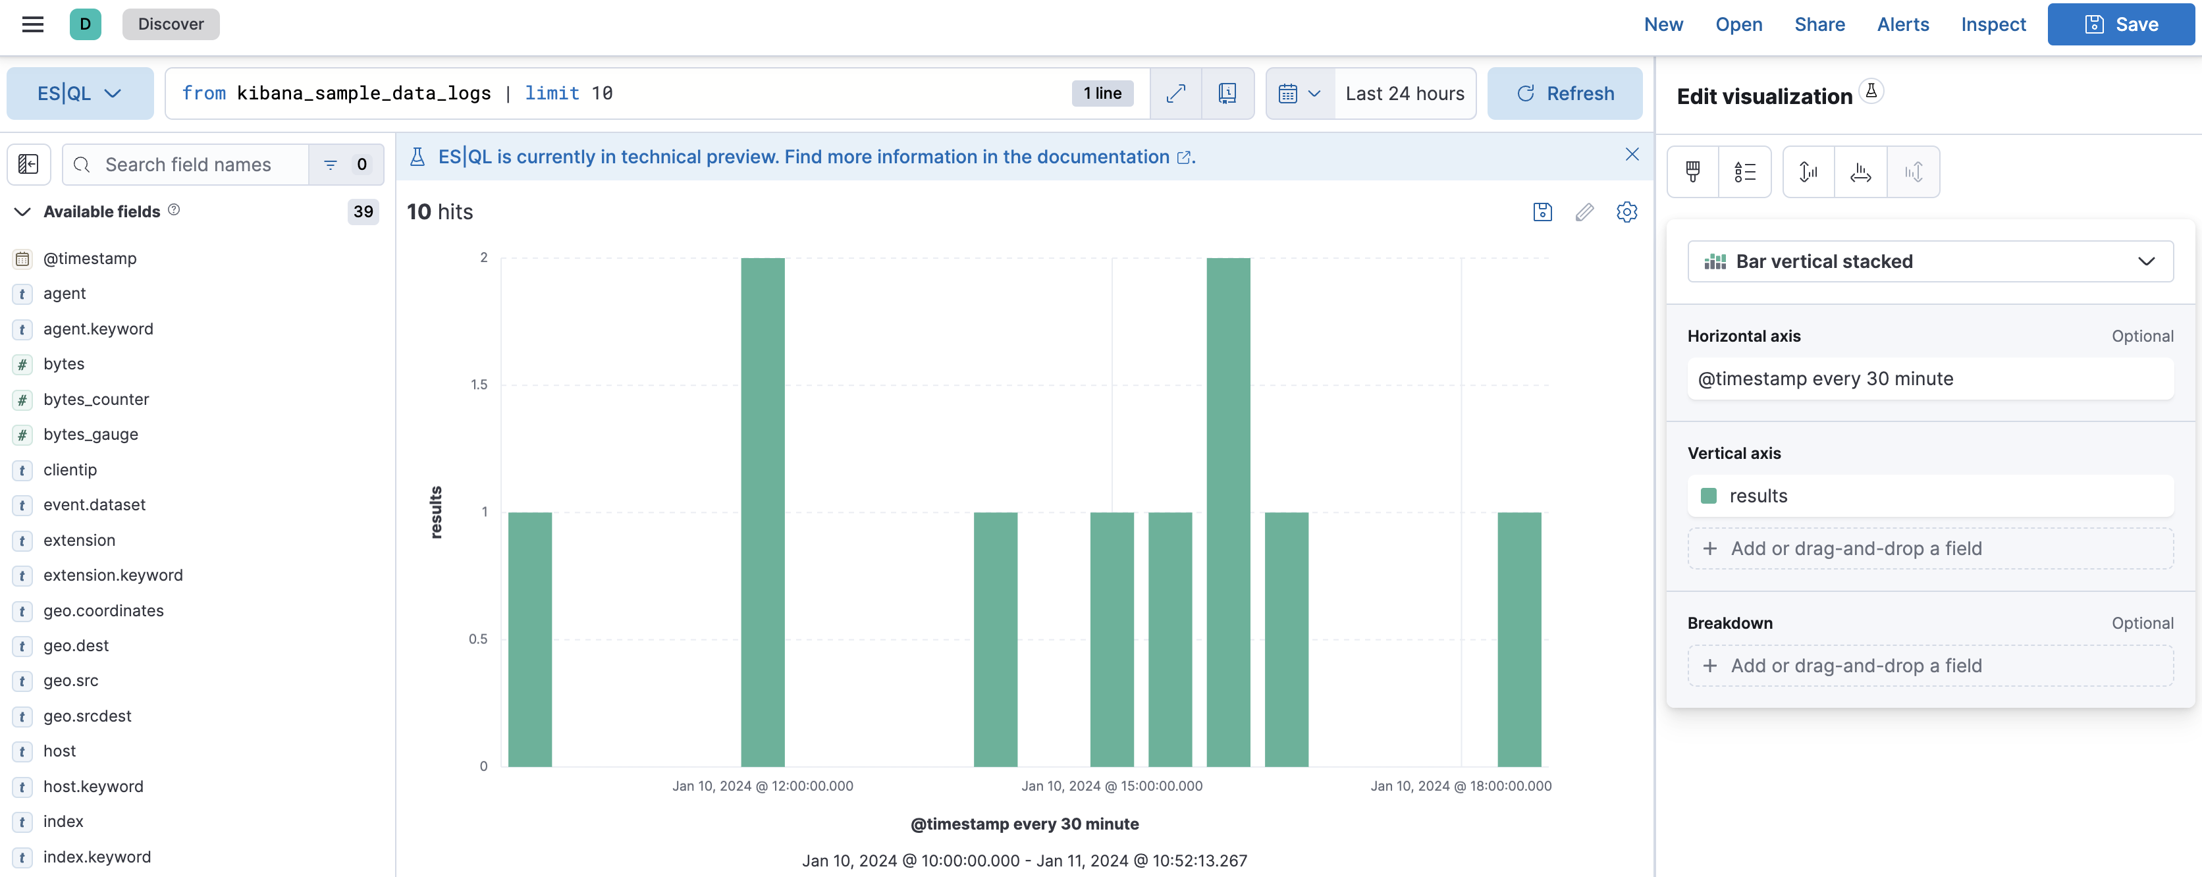Open the calendar quick date menu

1299,93
